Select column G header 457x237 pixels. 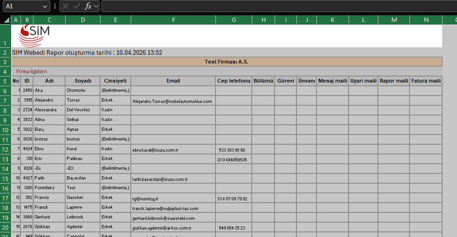(x=234, y=20)
